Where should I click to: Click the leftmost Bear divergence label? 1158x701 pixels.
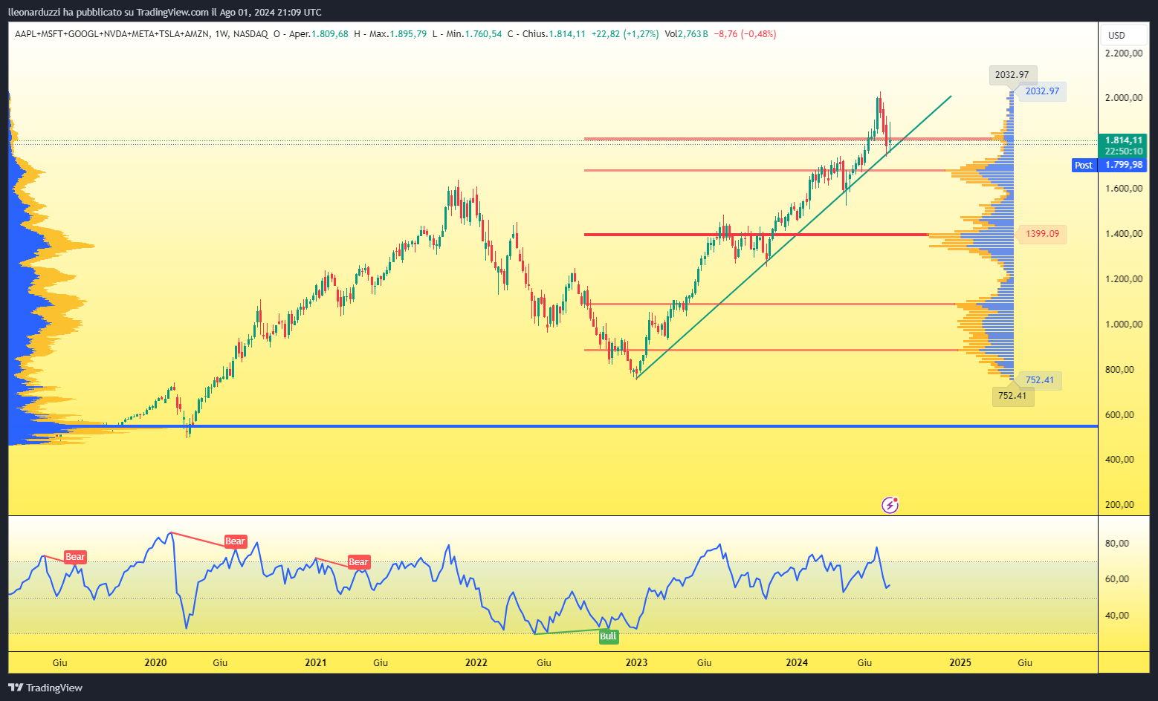coord(75,557)
